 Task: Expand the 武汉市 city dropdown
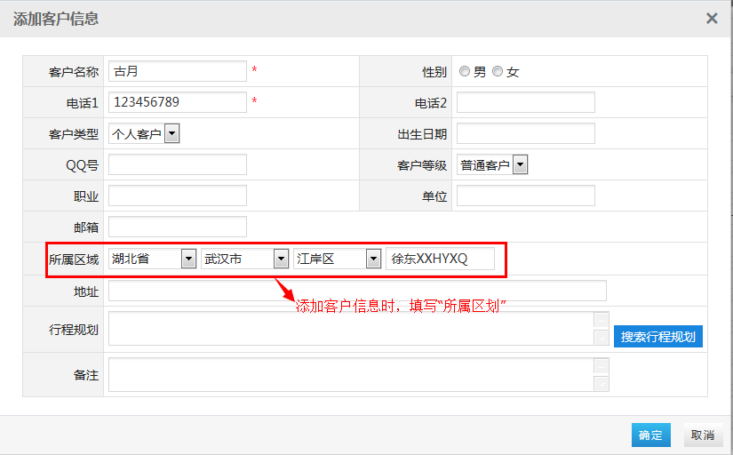click(x=281, y=259)
